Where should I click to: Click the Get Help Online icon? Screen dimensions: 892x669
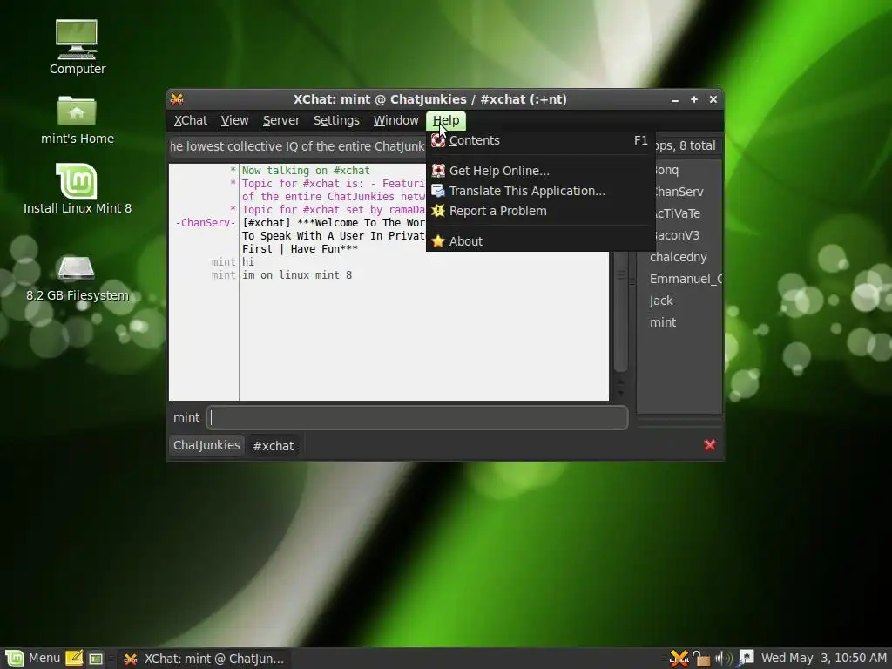[438, 170]
